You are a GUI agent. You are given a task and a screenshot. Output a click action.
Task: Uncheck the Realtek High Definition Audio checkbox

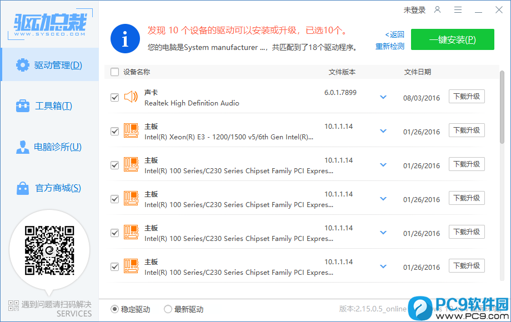point(115,97)
